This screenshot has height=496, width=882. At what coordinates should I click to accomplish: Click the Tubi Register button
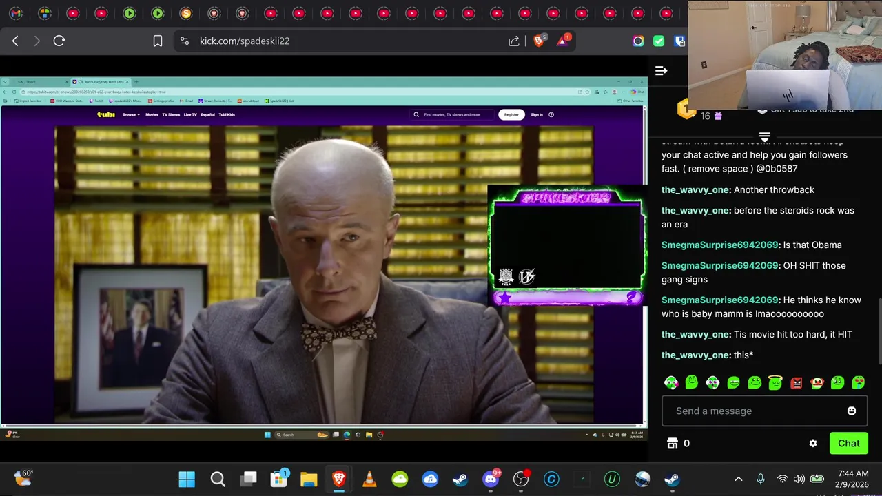pyautogui.click(x=511, y=114)
